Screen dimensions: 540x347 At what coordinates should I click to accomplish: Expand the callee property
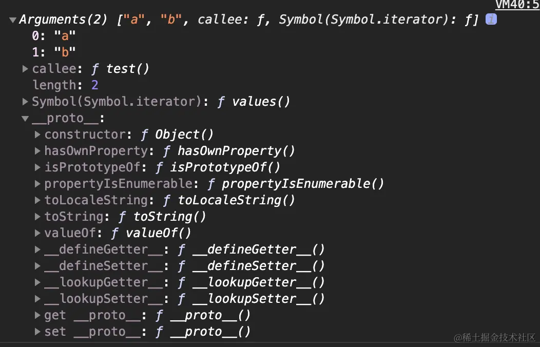click(x=26, y=69)
